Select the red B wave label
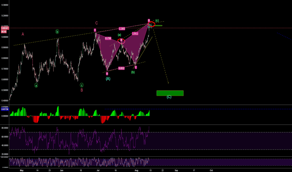The image size is (292, 172). [81, 90]
